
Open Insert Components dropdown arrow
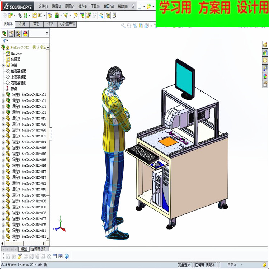[15, 16]
